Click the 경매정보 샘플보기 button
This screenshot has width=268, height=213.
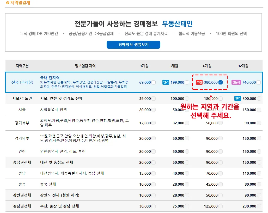pos(133,45)
